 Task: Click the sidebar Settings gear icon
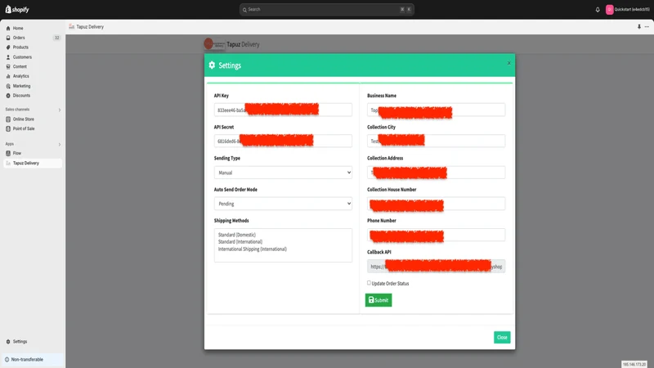(8, 341)
